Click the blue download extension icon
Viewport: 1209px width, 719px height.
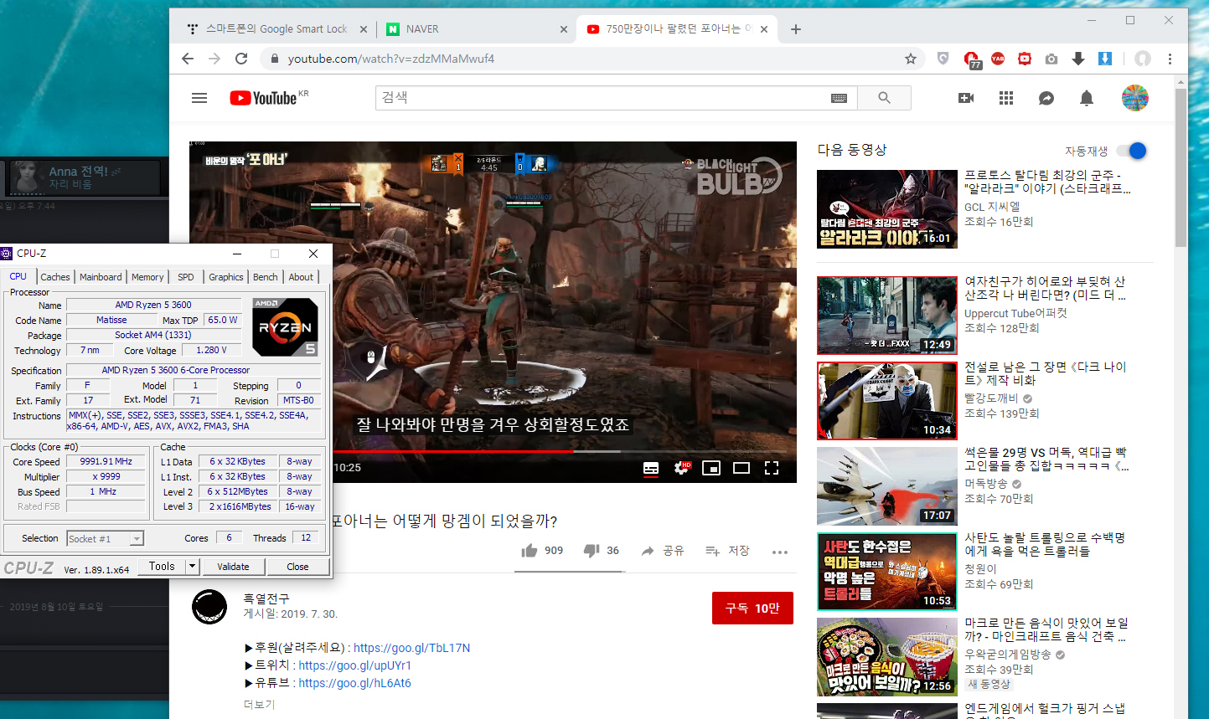[1105, 59]
